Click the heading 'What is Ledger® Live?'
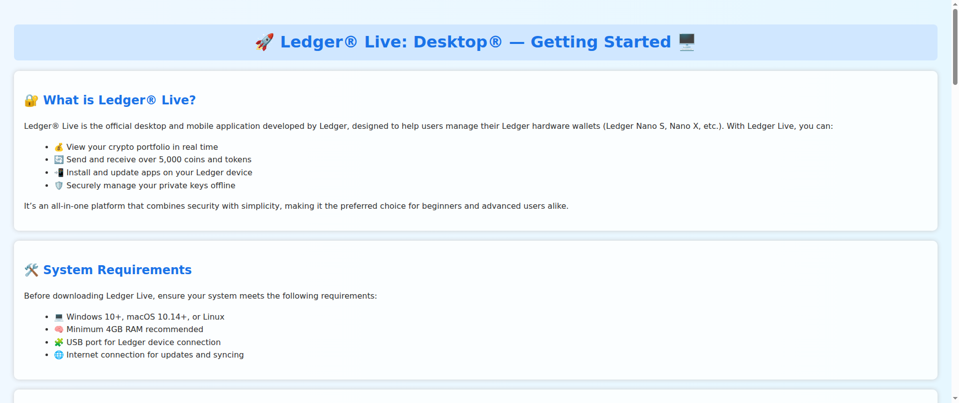The height and width of the screenshot is (403, 959). point(119,100)
